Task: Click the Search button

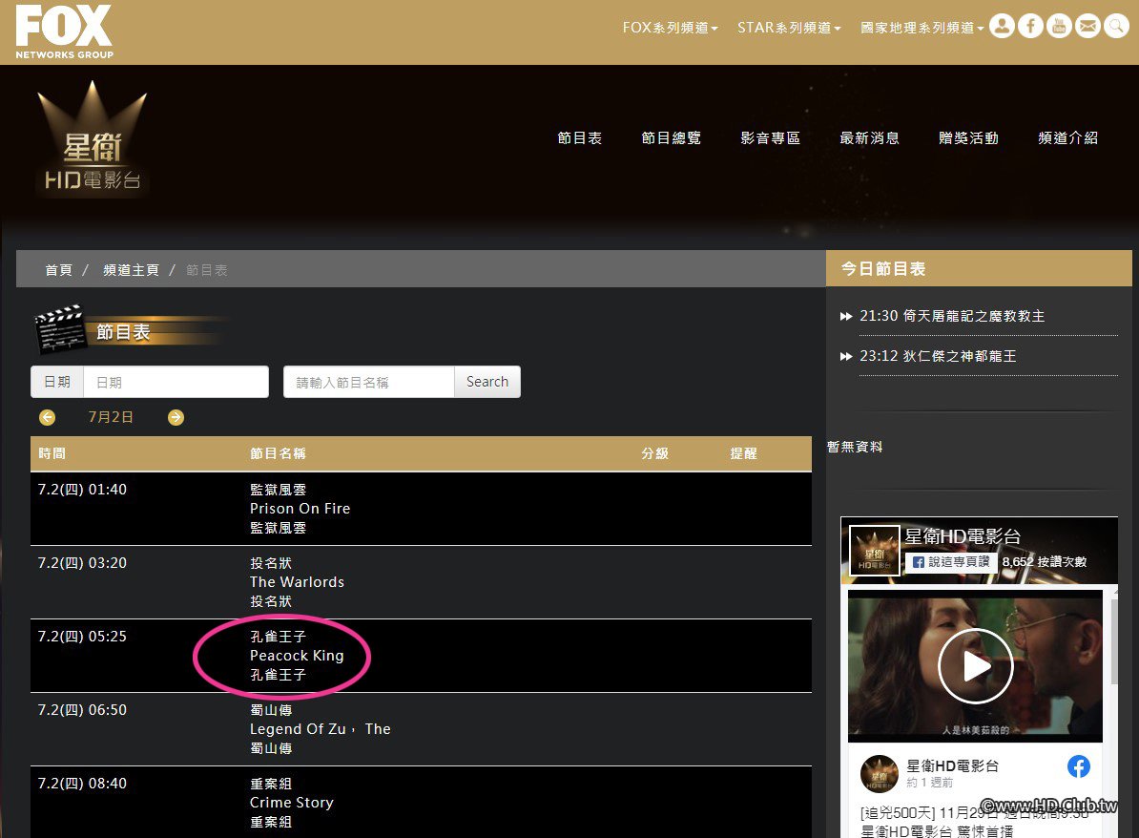Action: click(487, 382)
